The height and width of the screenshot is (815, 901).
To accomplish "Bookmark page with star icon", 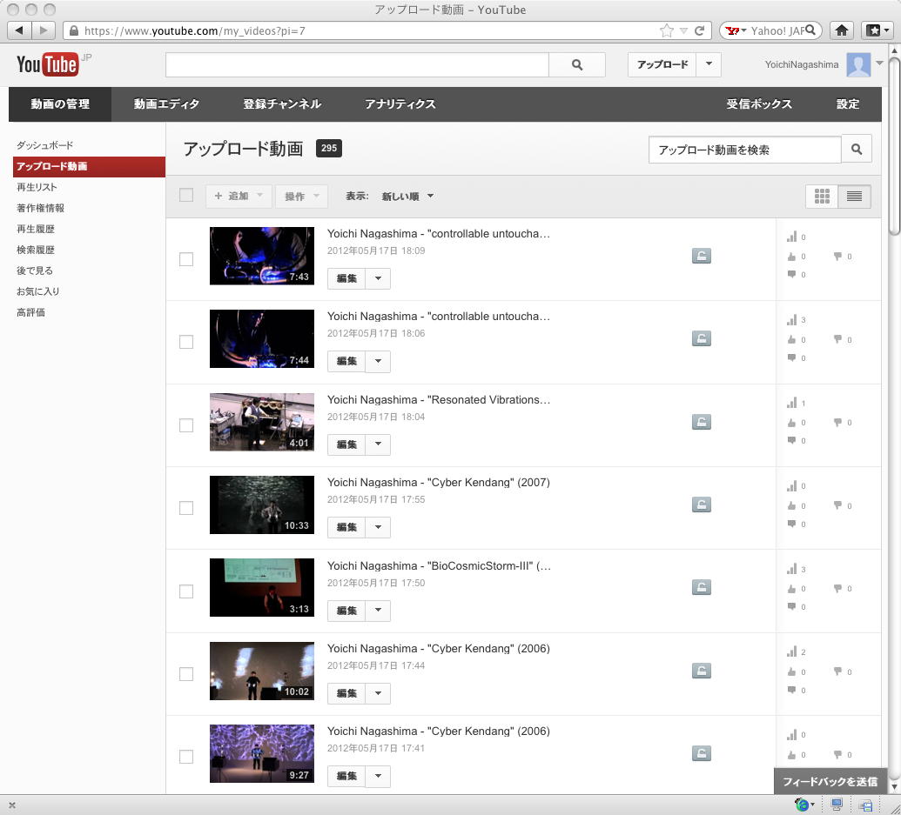I will coord(666,30).
